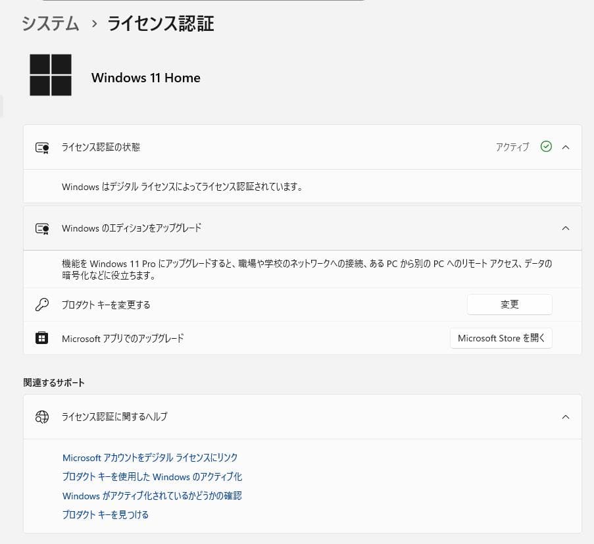This screenshot has height=544, width=594.
Task: Click the Windows logo icon
Action: pos(51,75)
